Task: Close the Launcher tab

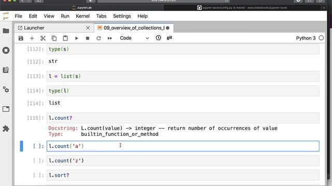Action: 88,28
